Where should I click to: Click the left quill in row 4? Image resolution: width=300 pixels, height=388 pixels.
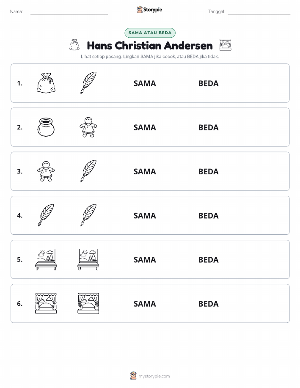click(46, 215)
